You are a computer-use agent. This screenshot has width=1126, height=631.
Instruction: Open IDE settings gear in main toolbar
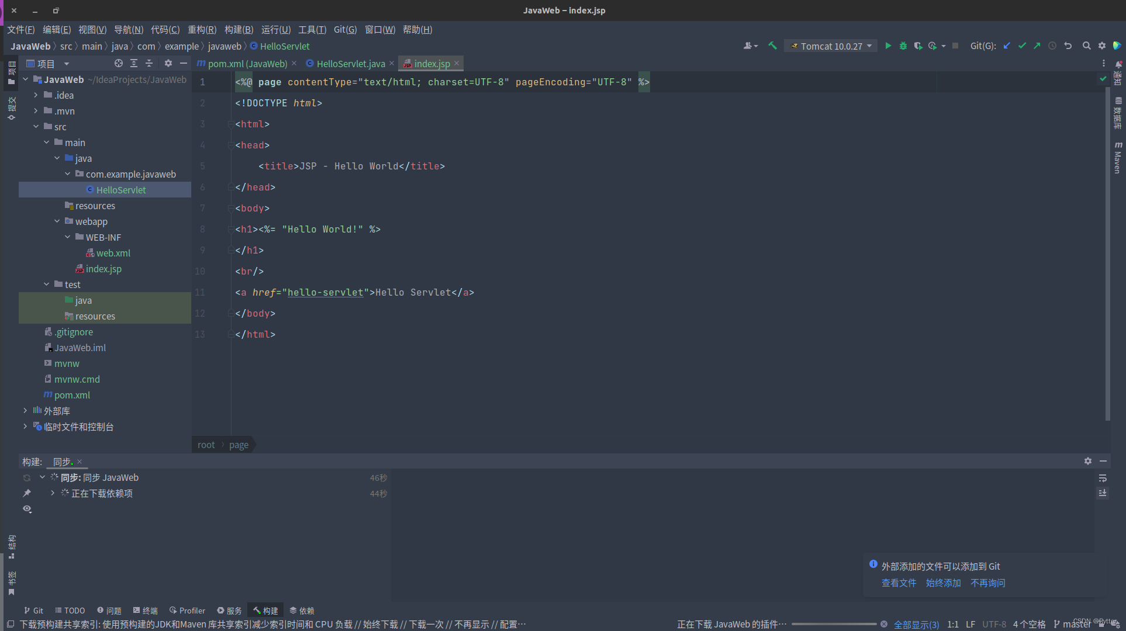tap(1102, 46)
